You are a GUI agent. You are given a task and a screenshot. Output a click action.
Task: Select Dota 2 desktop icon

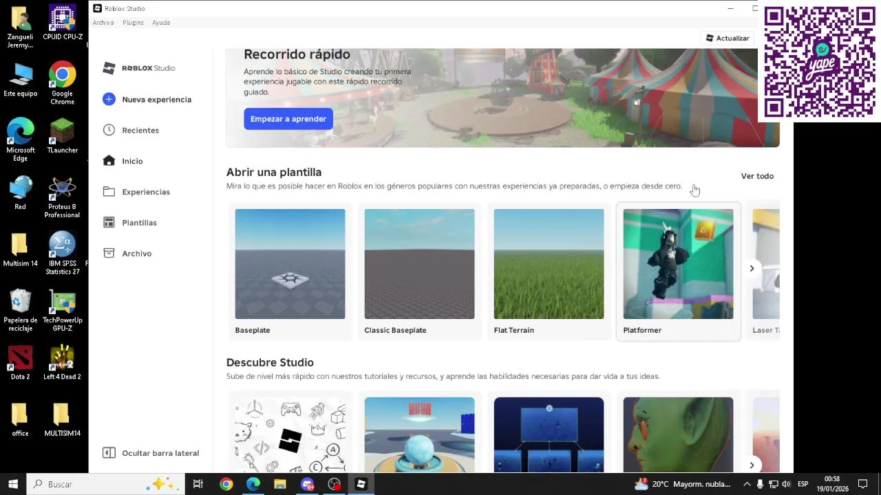[20, 363]
